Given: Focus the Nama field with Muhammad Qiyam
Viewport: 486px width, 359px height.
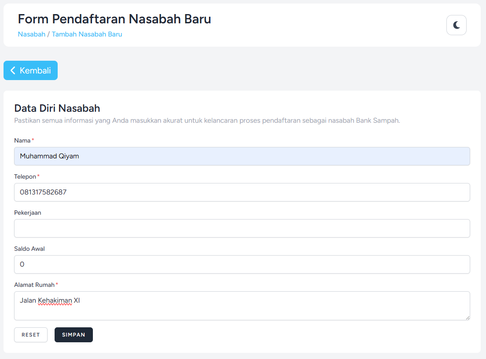Looking at the screenshot, I should pos(242,156).
